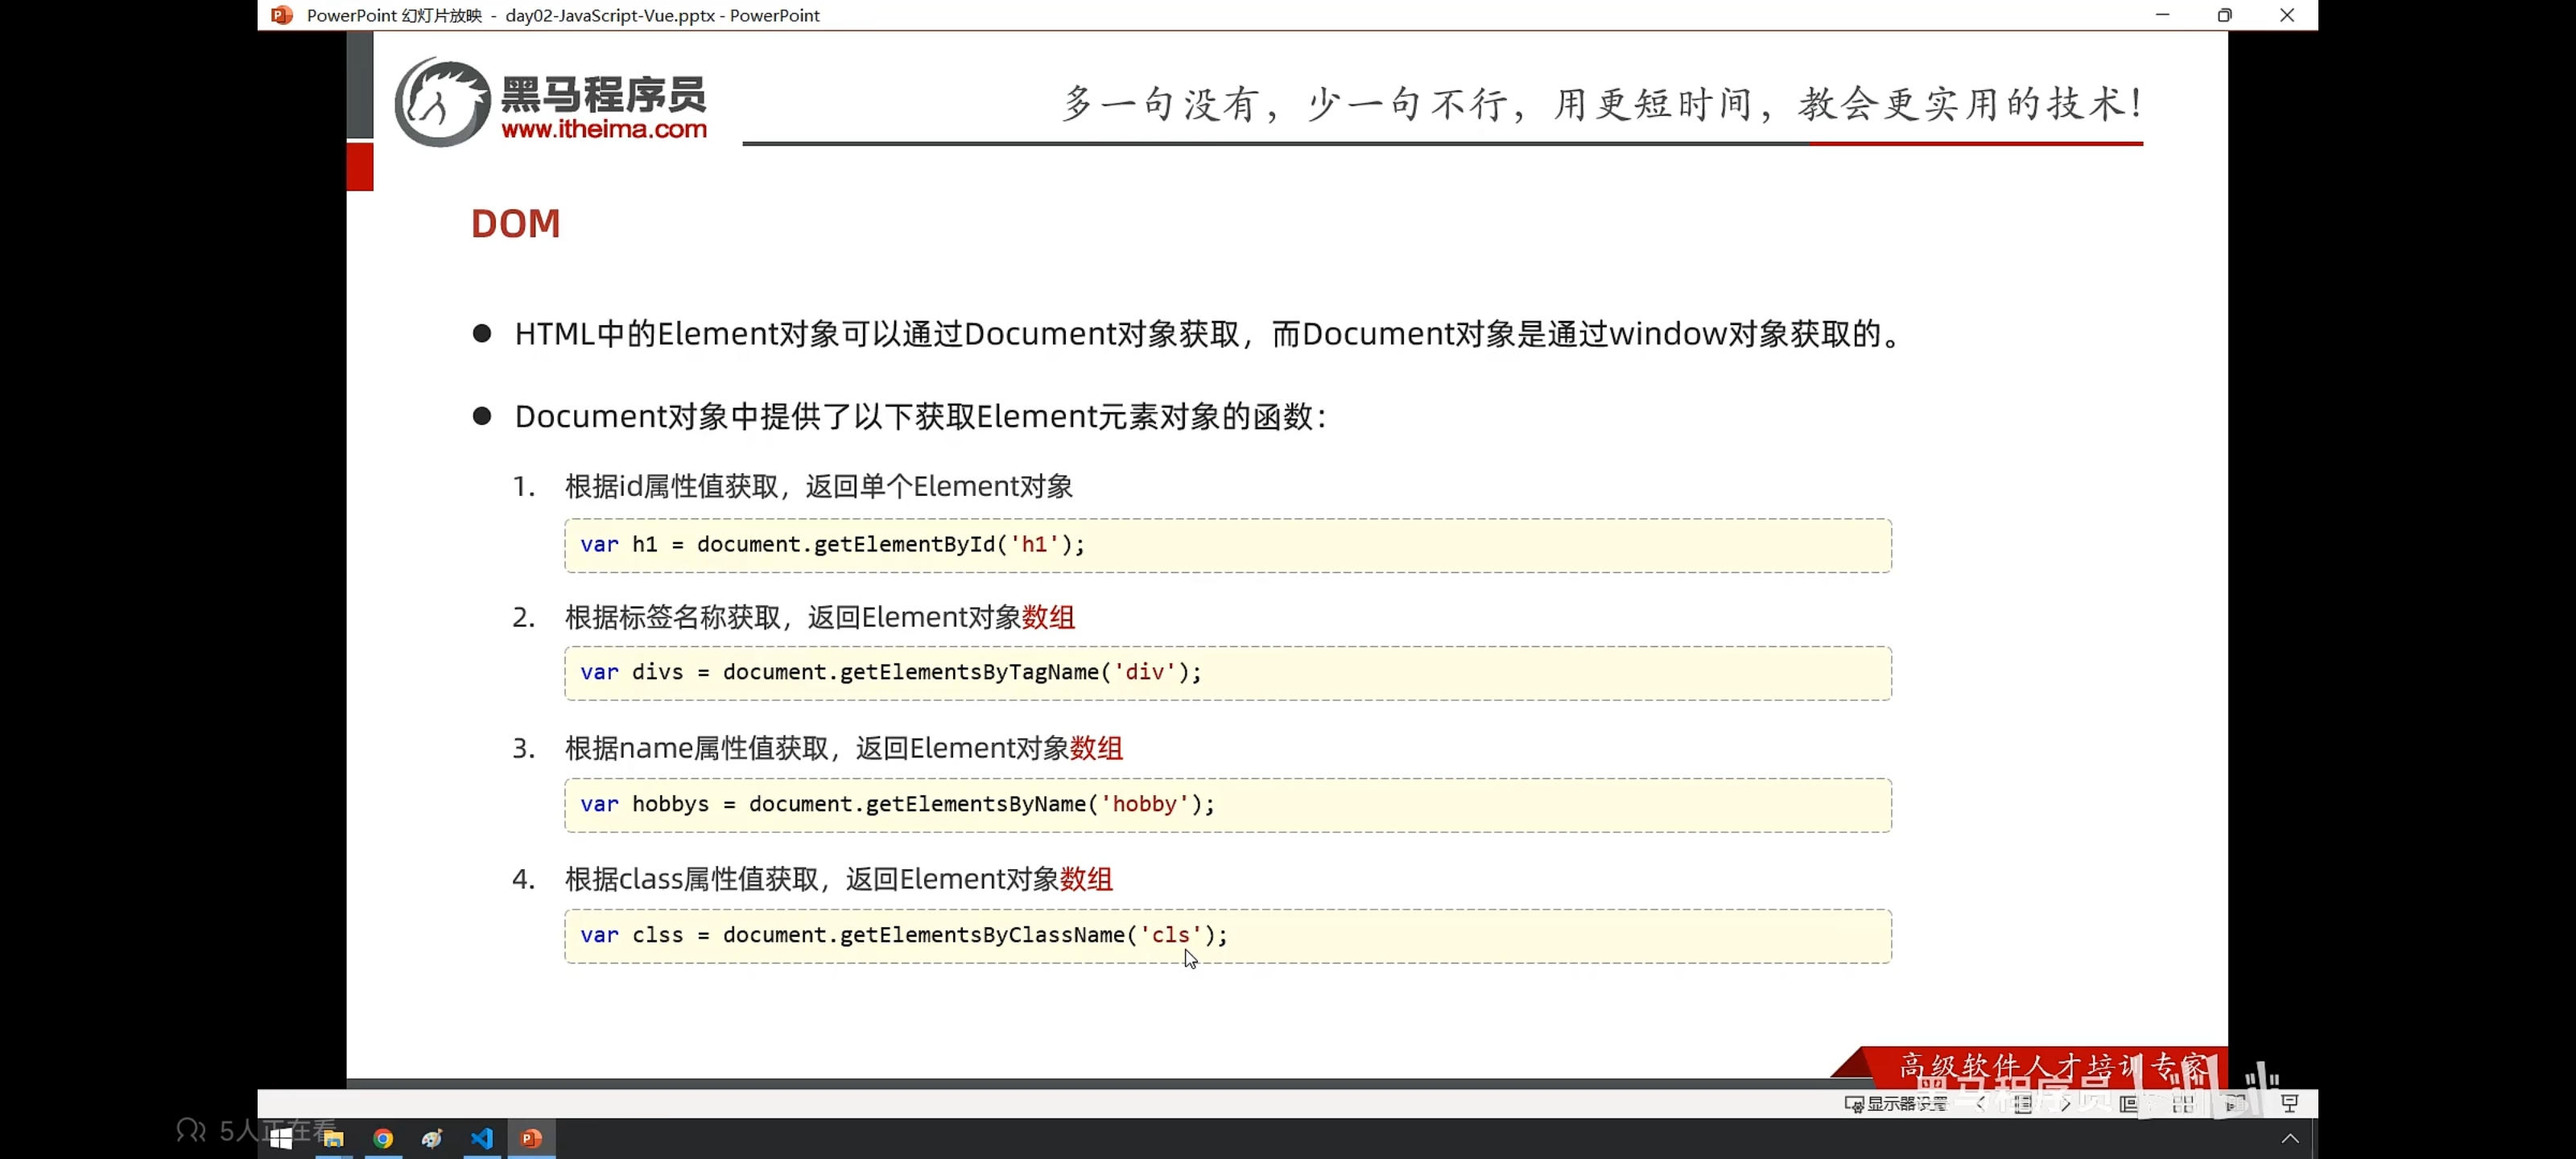Open the Paint app from the taskbar
2576x1159 pixels.
pyautogui.click(x=432, y=1138)
